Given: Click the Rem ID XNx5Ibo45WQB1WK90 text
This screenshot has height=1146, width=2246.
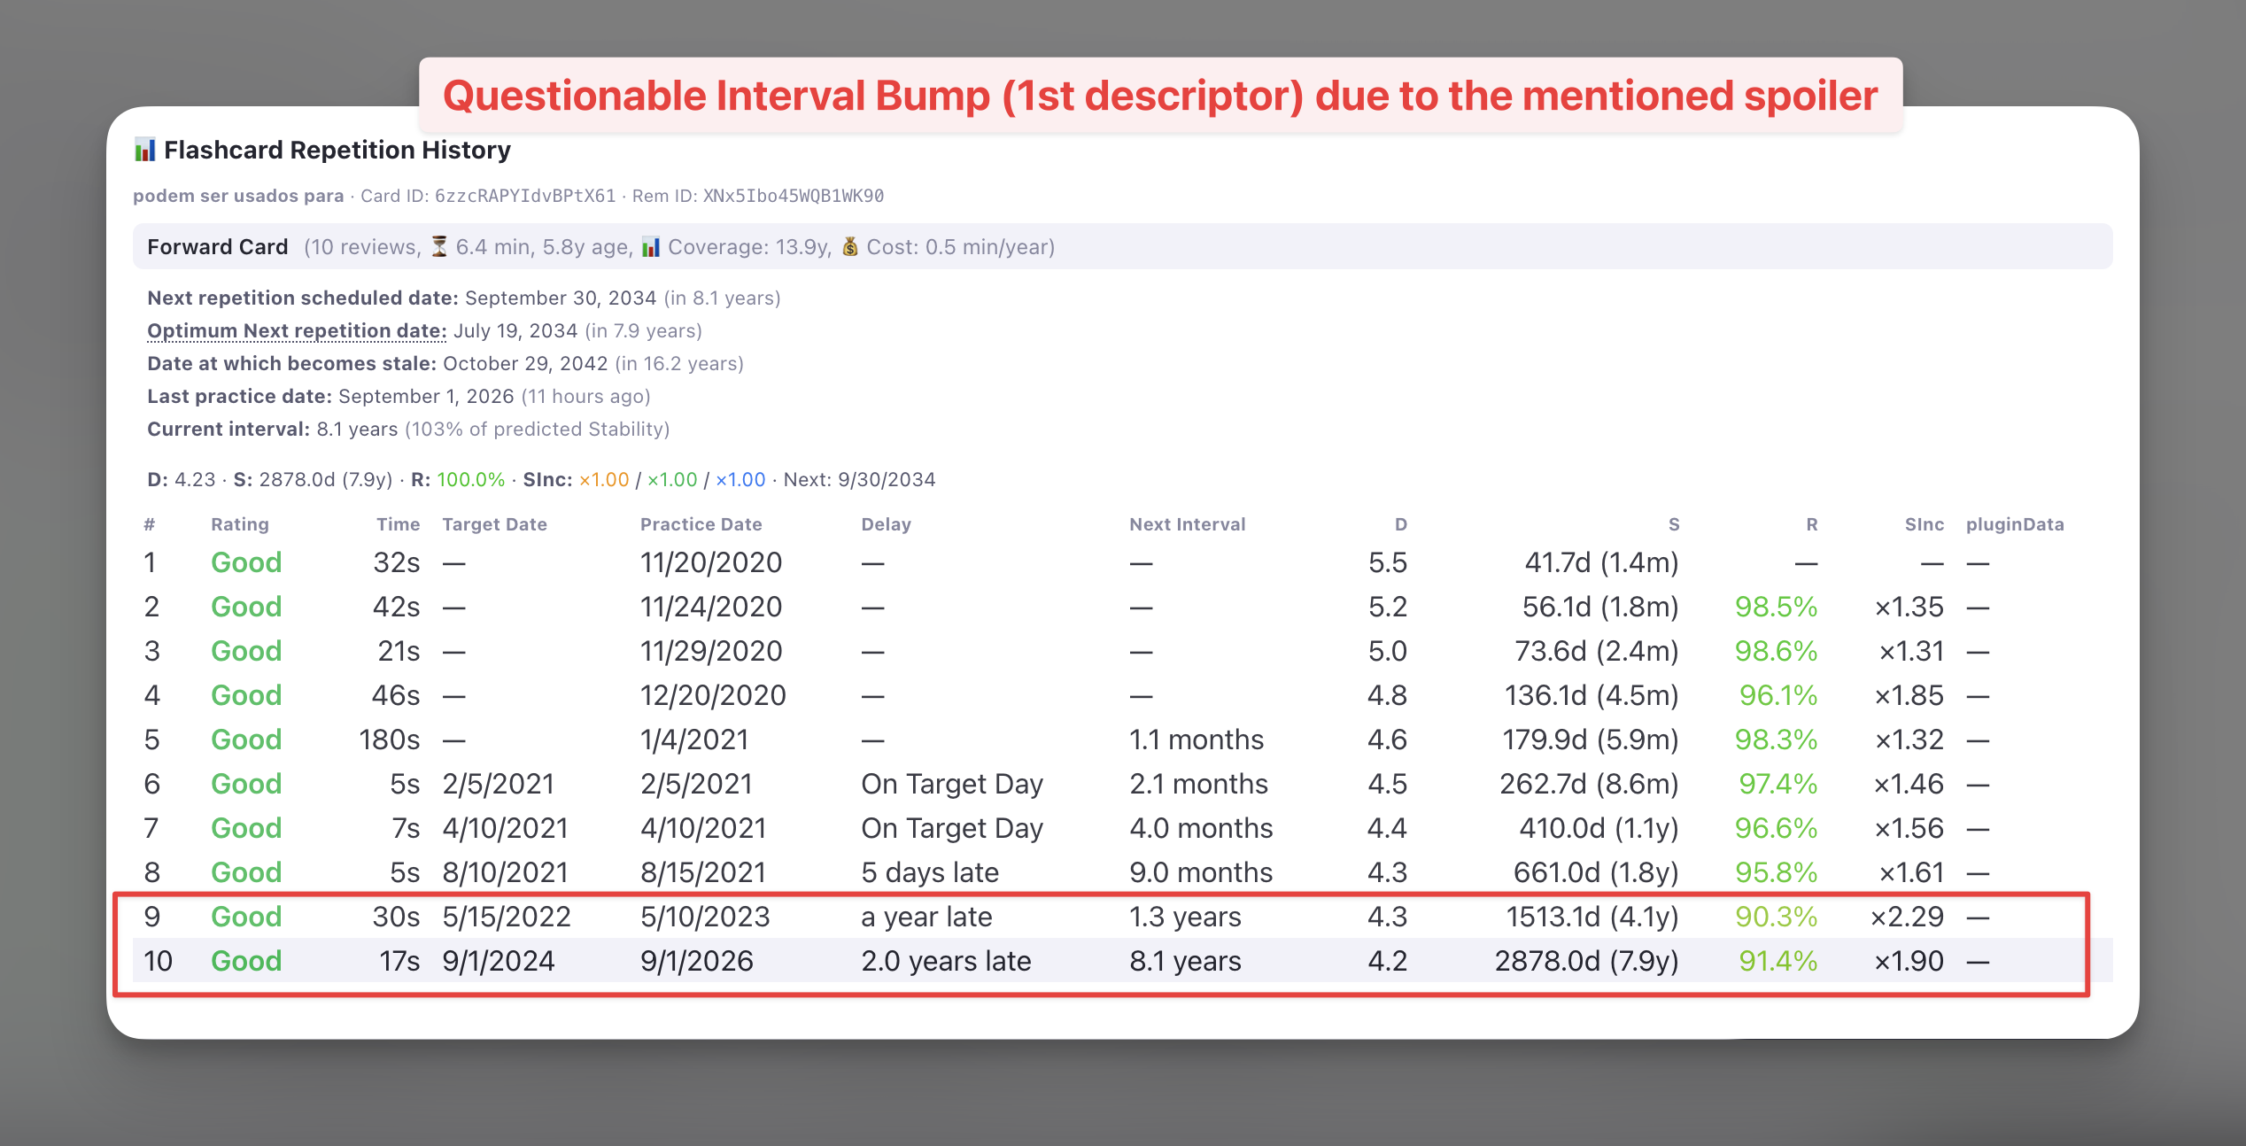Looking at the screenshot, I should [758, 196].
